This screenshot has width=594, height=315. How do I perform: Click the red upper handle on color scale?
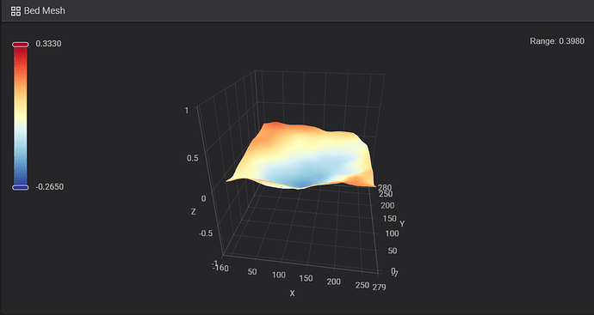pos(21,45)
